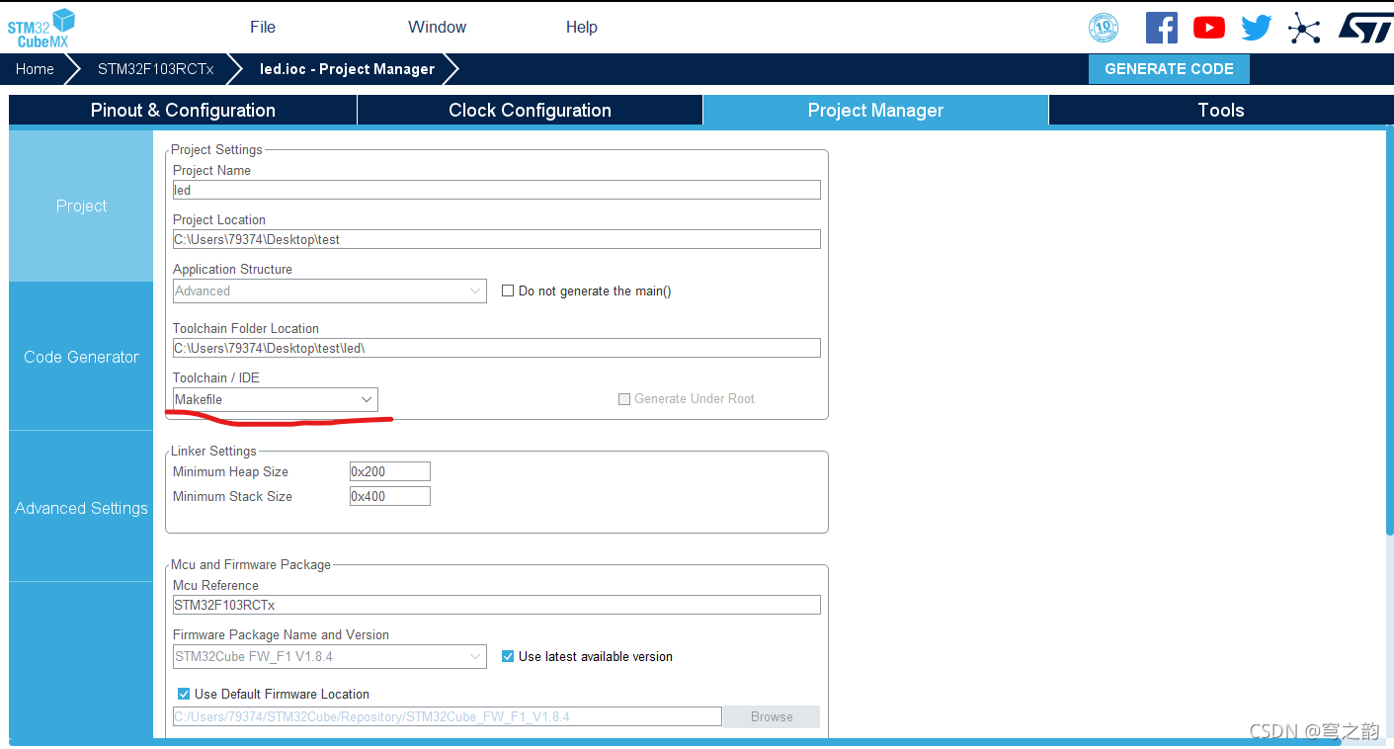The height and width of the screenshot is (749, 1394).
Task: Select the Project side panel
Action: coord(81,206)
